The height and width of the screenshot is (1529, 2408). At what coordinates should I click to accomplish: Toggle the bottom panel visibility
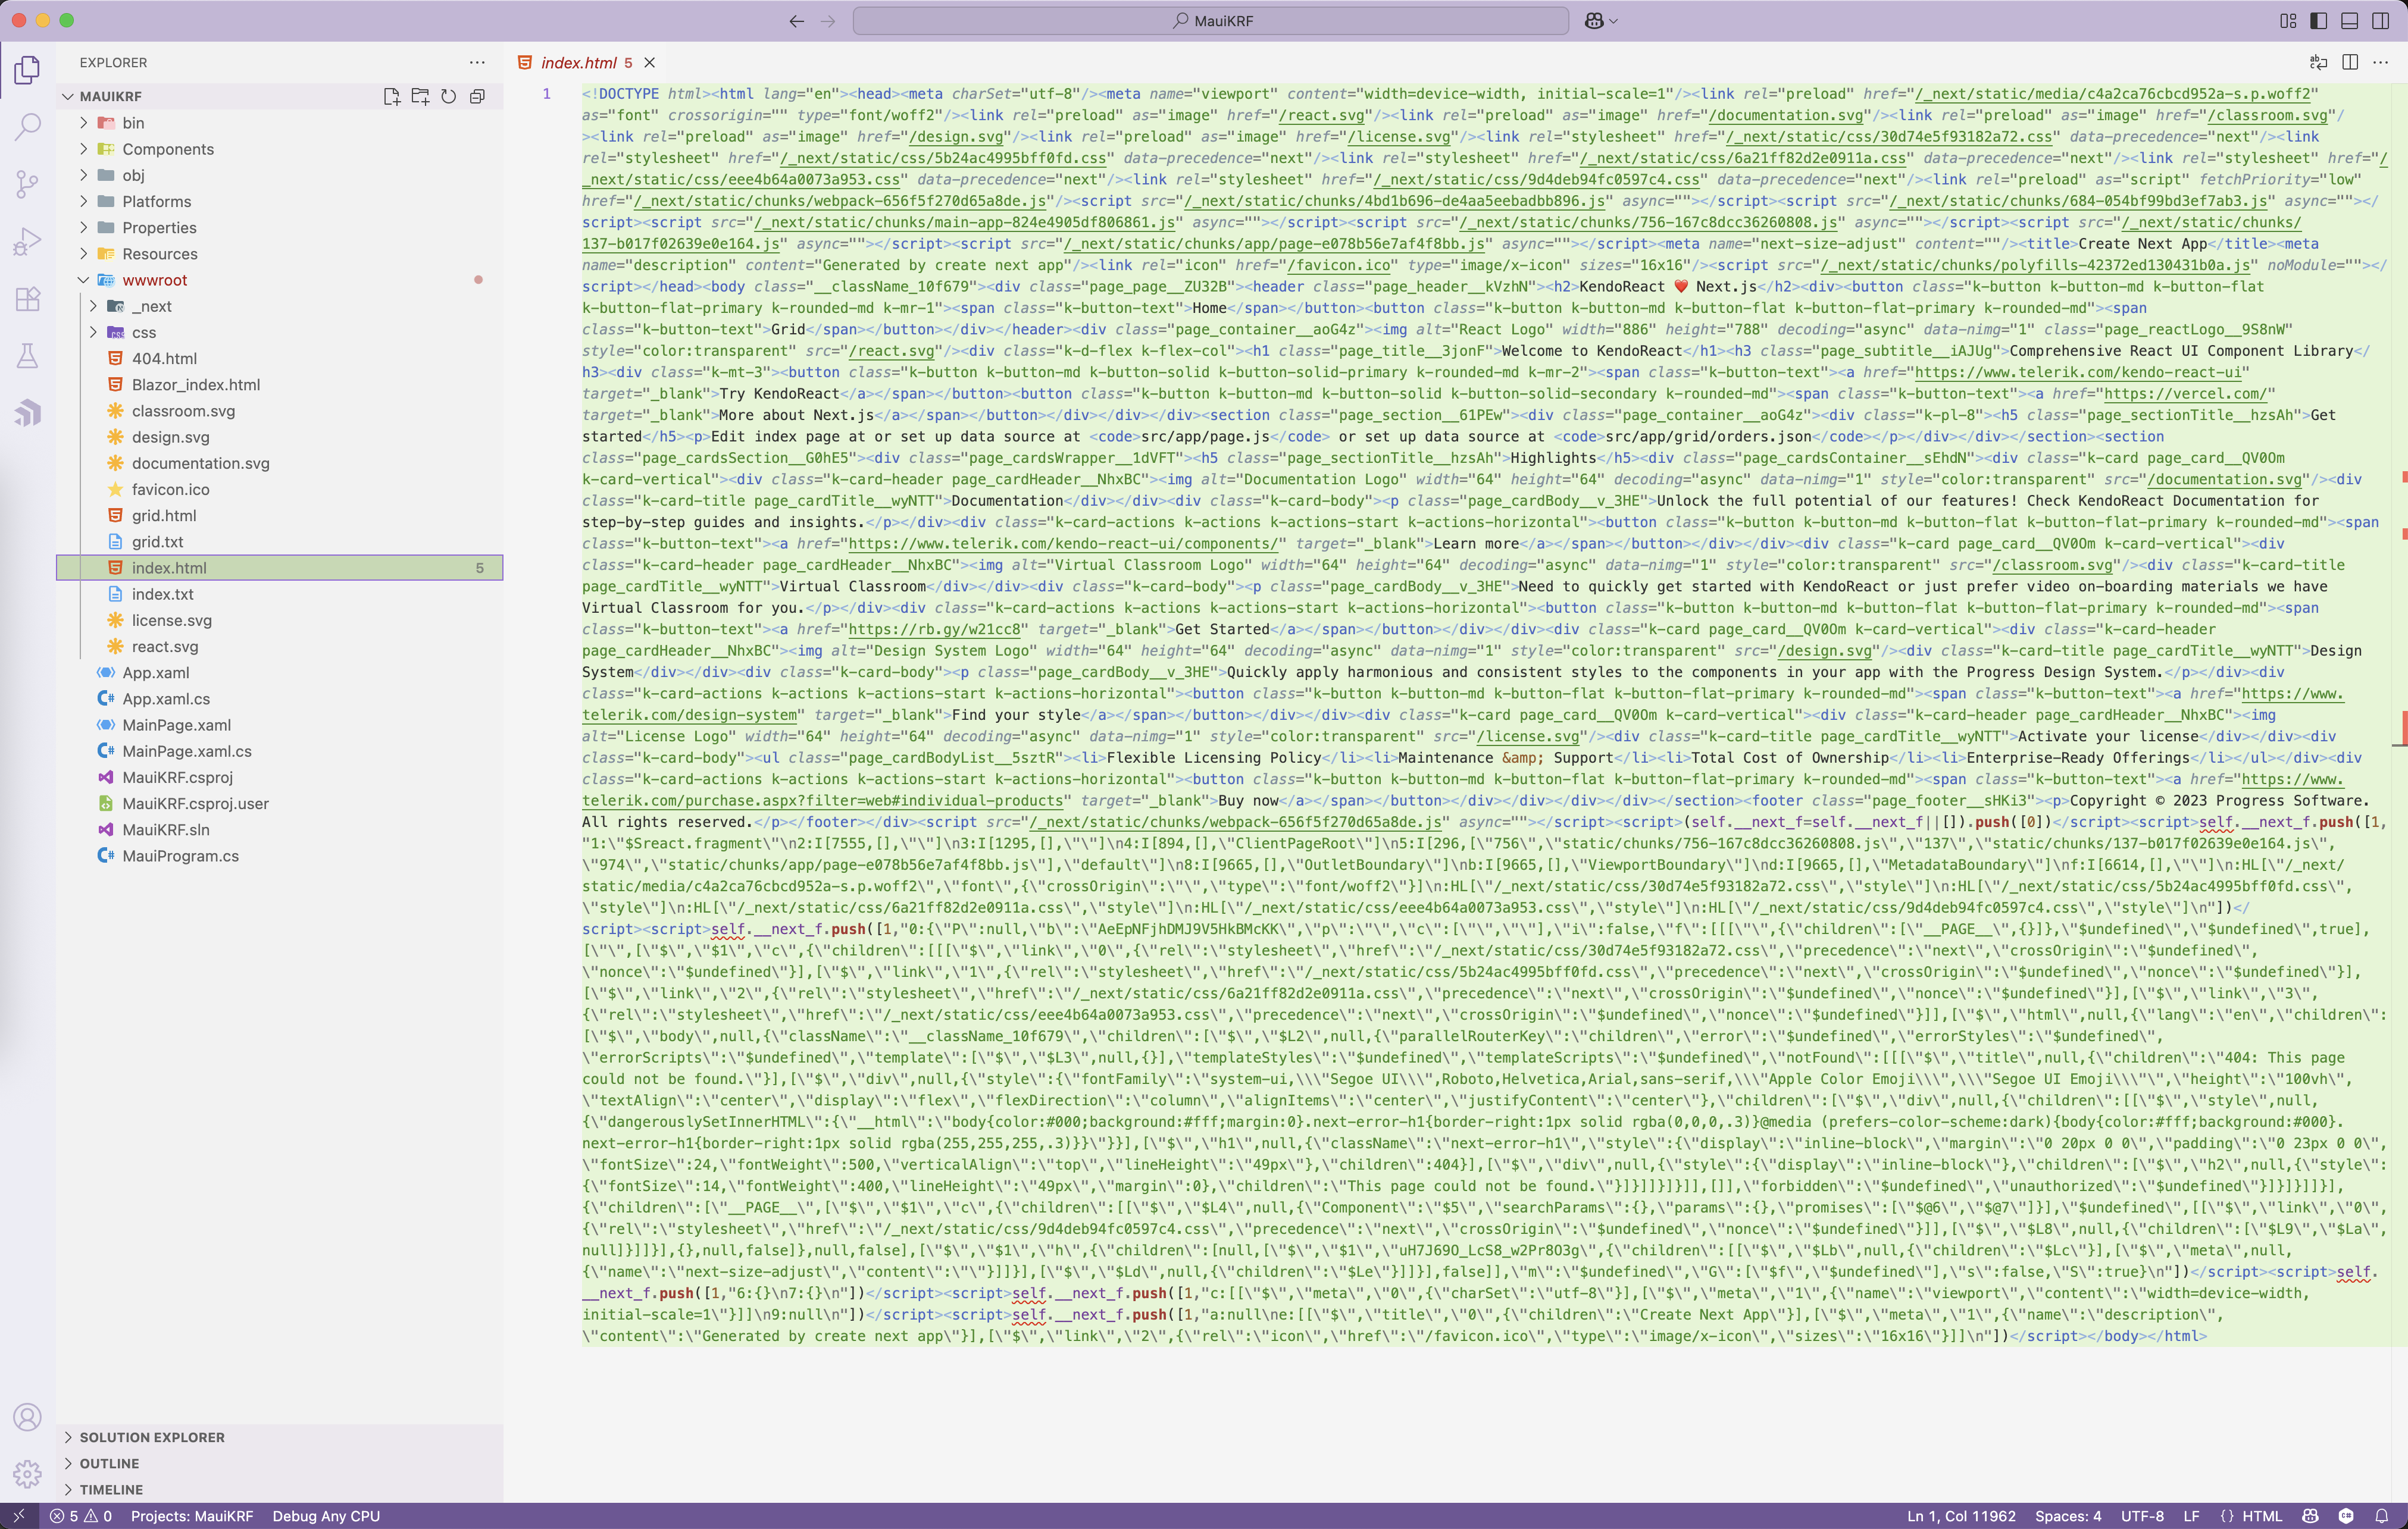tap(2350, 20)
